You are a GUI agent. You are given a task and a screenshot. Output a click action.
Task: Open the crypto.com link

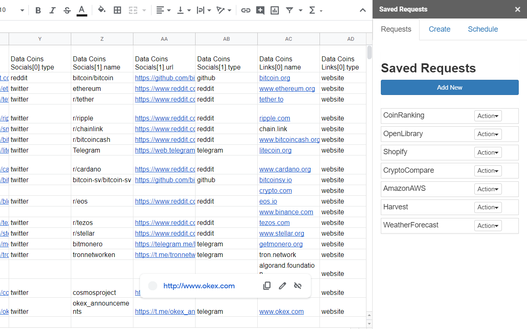[275, 191]
